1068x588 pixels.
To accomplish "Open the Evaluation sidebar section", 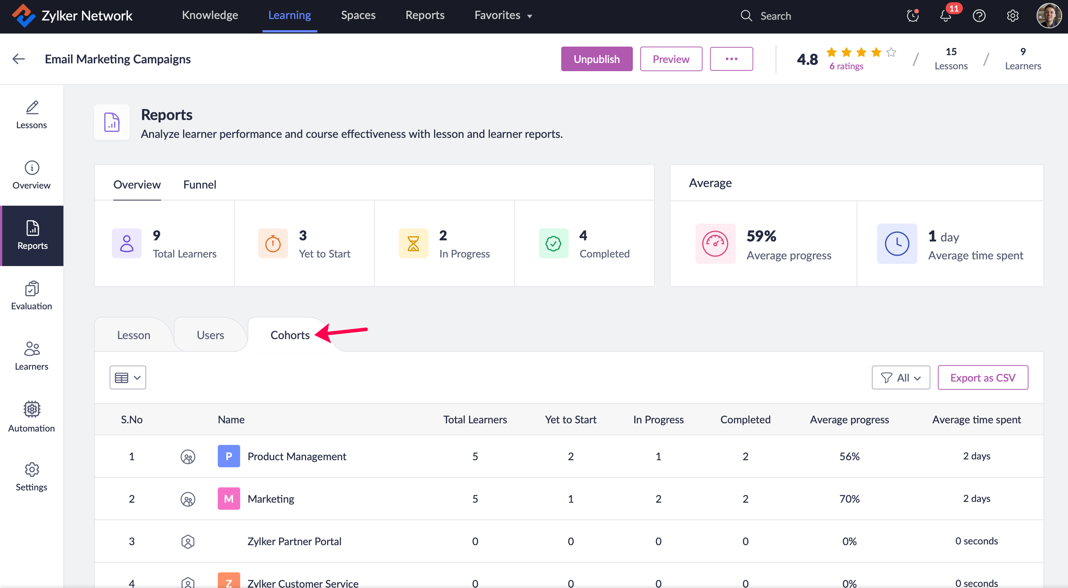I will [31, 295].
